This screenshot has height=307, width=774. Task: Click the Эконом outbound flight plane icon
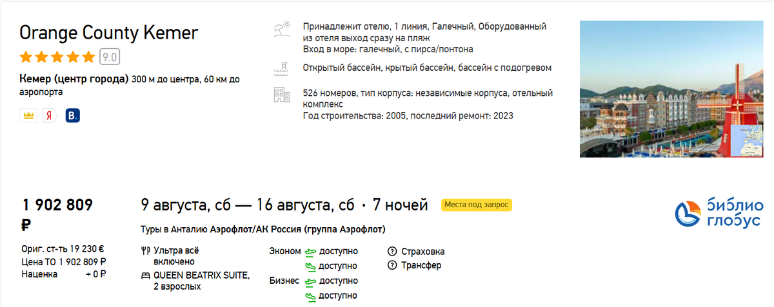311,251
